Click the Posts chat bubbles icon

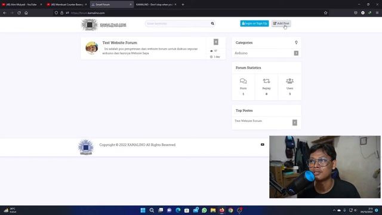pyautogui.click(x=243, y=81)
